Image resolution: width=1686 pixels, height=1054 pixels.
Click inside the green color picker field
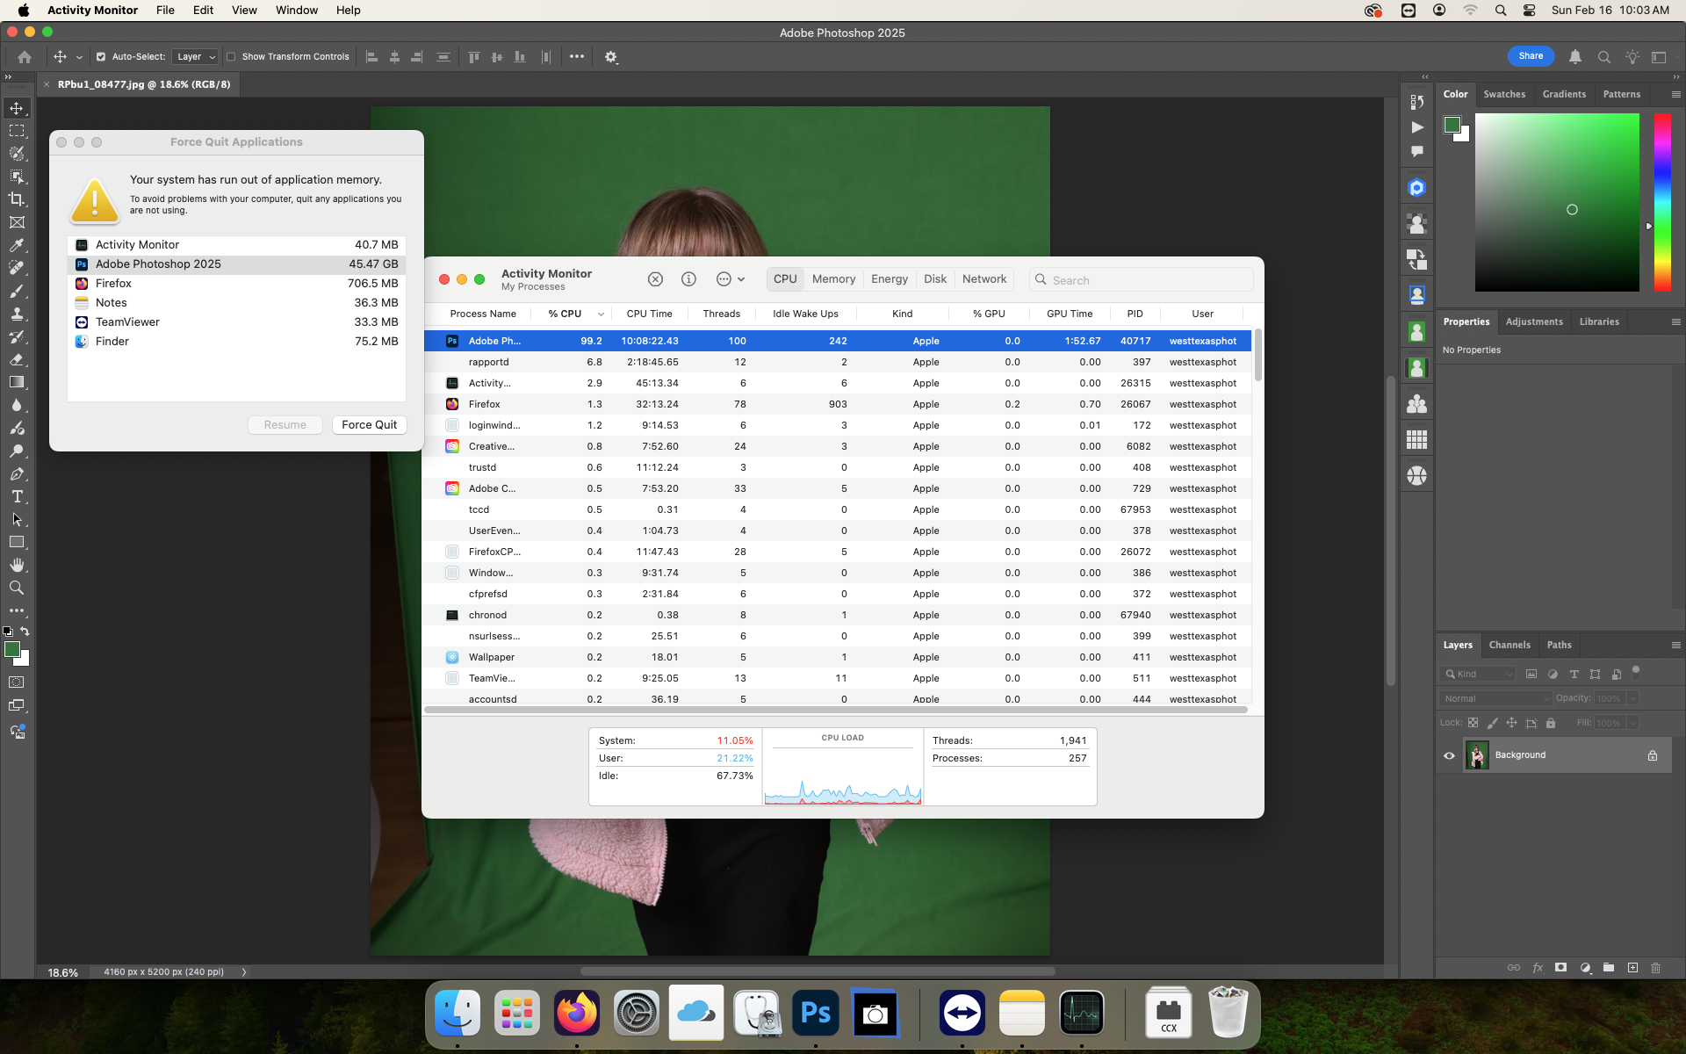pyautogui.click(x=1557, y=202)
